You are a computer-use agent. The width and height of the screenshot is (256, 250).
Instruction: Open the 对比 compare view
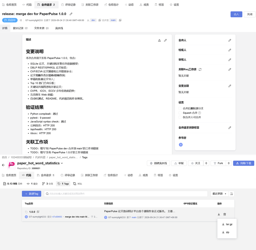click(78, 184)
